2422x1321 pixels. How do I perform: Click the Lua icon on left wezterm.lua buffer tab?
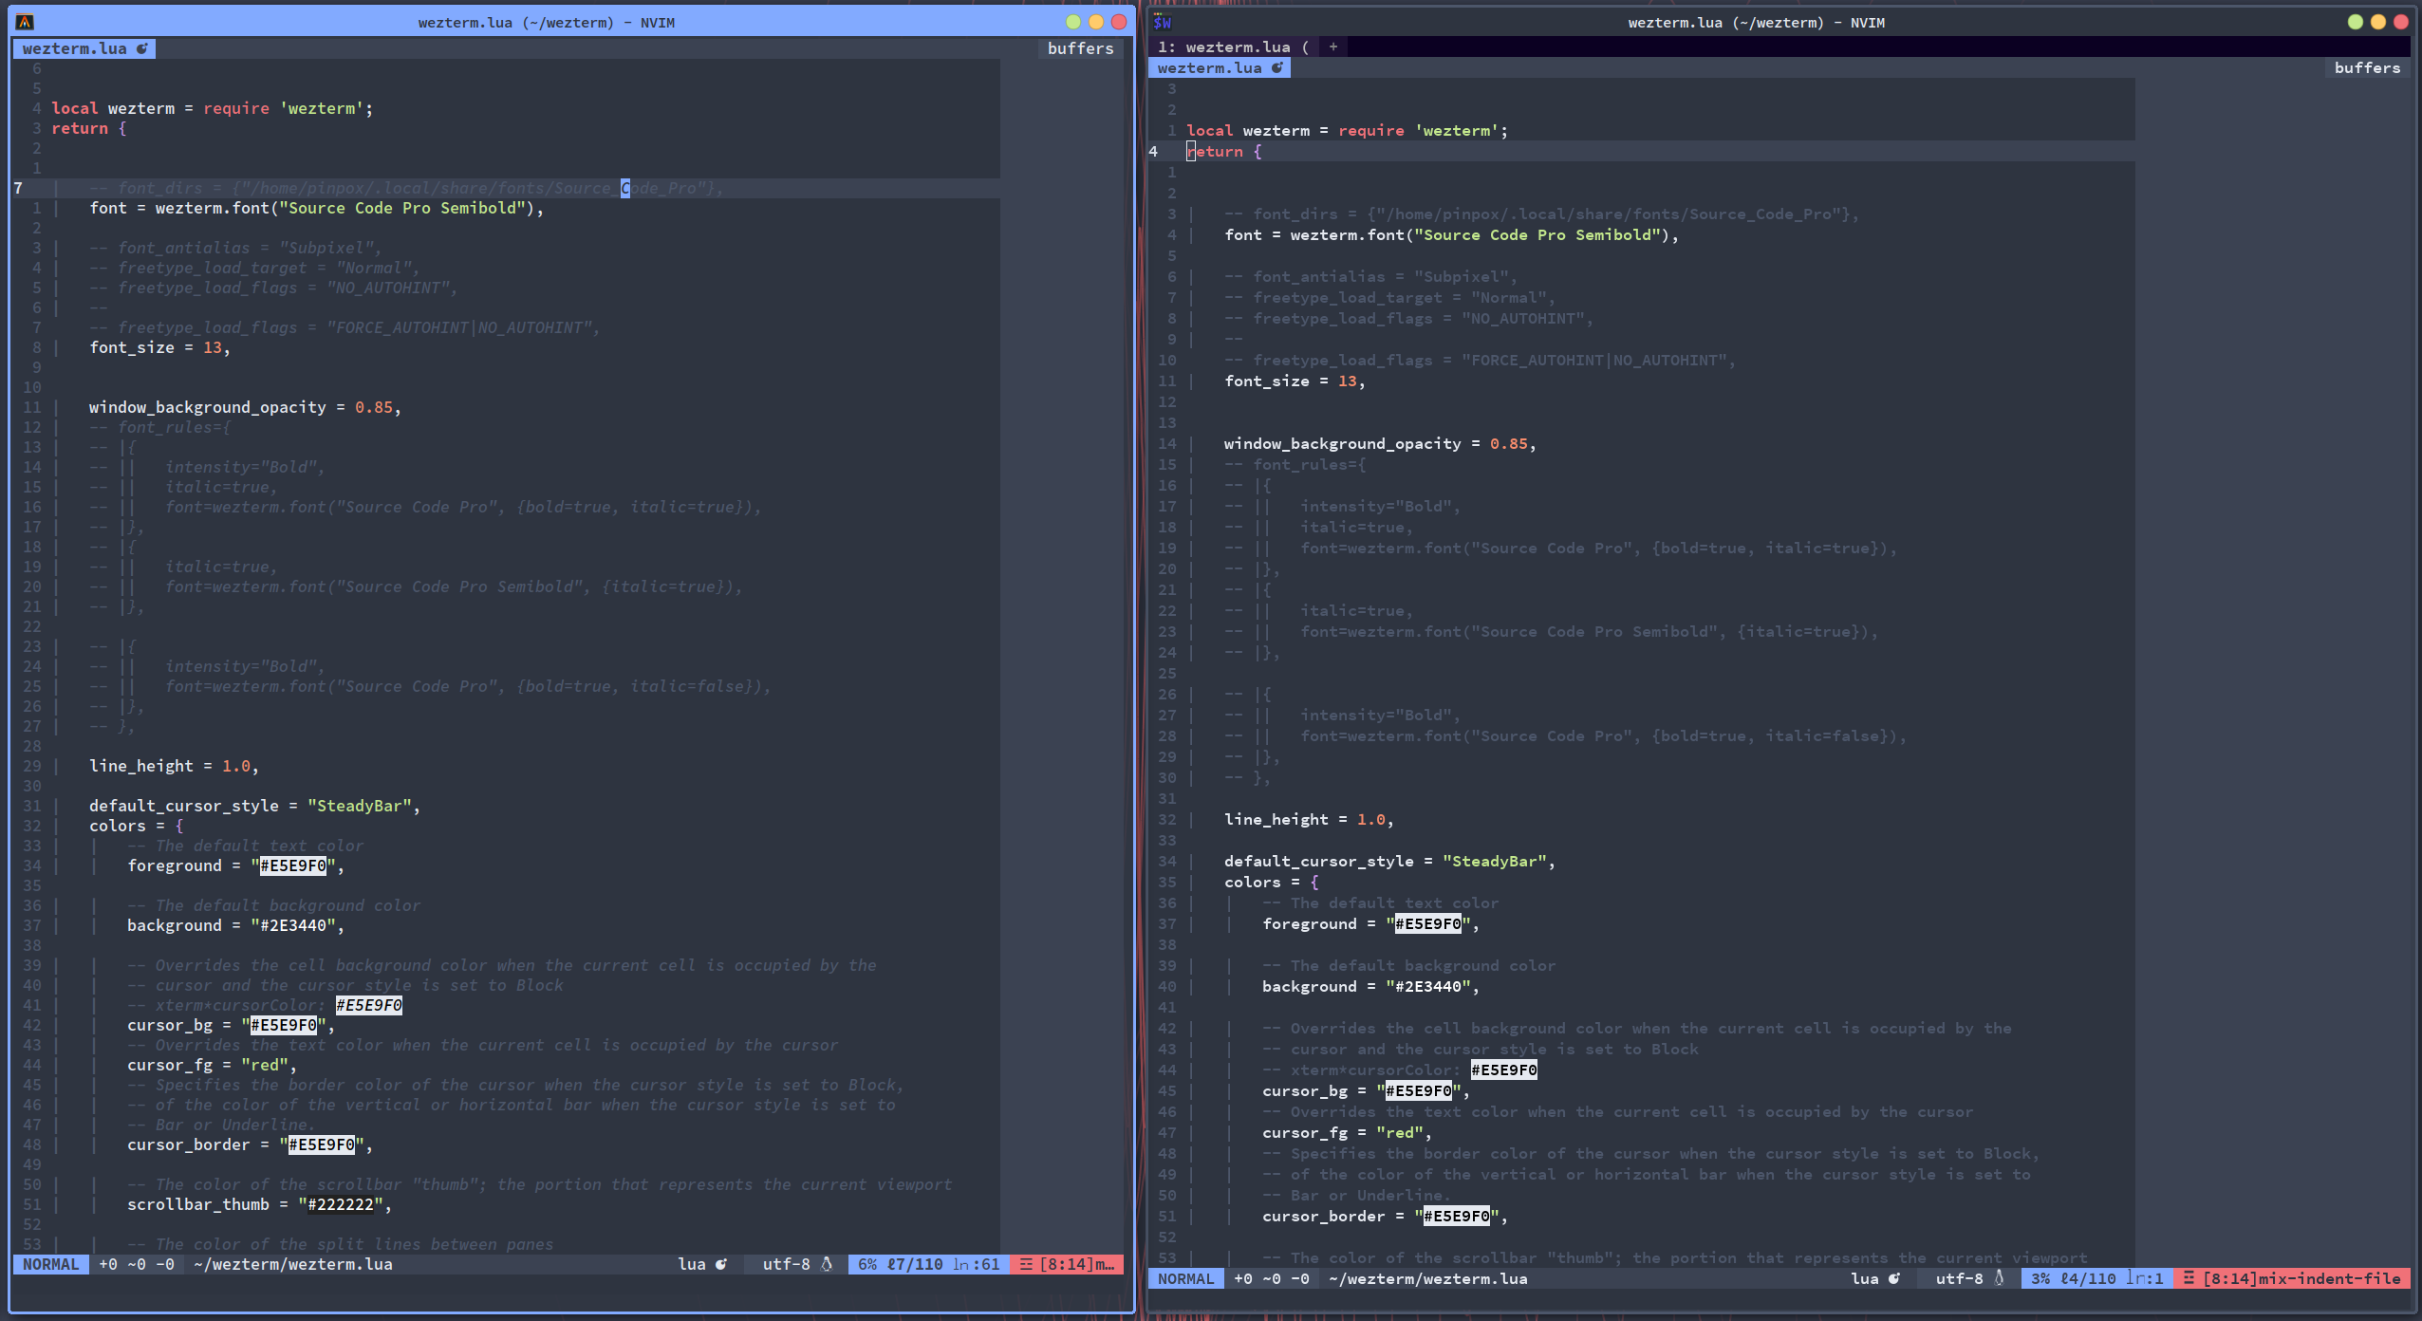coord(141,47)
